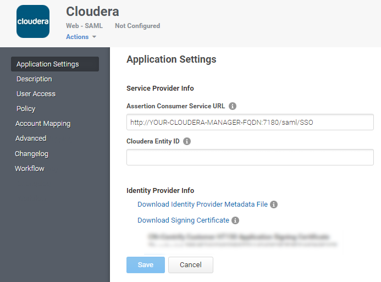
Task: Open the Policy section
Action: (26, 109)
